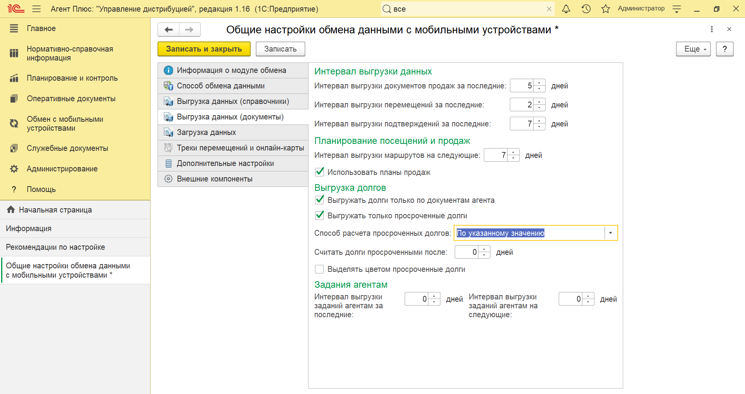Open the hamburger functions menu icon
This screenshot has width=745, height=394.
click(36, 9)
